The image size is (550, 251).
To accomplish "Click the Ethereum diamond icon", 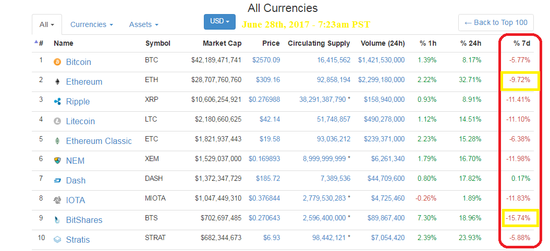I will pyautogui.click(x=57, y=82).
